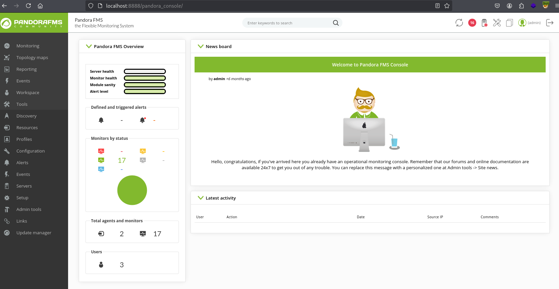Click the Users person icon
The width and height of the screenshot is (559, 289).
(x=101, y=265)
